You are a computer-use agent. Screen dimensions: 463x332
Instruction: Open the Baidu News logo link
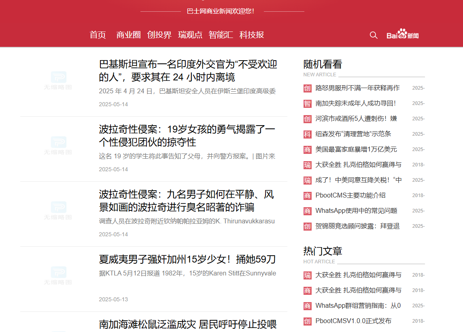click(x=402, y=35)
